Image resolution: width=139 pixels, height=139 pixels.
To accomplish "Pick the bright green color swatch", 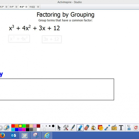I will point(24,126).
